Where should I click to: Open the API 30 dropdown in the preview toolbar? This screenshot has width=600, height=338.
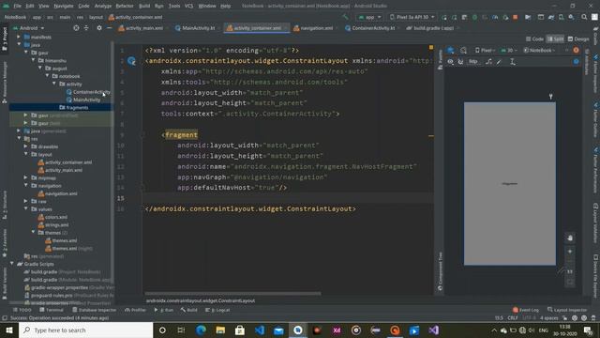coord(508,50)
